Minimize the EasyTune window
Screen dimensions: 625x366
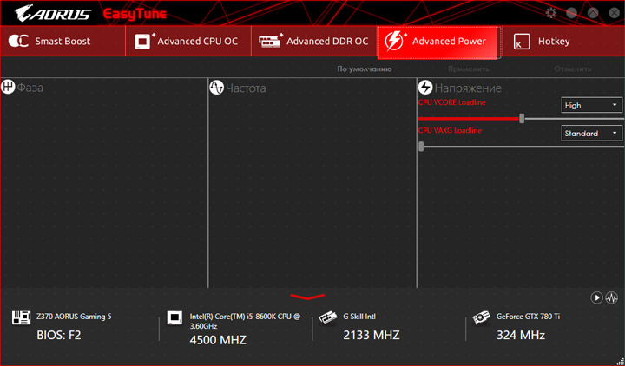coord(571,13)
